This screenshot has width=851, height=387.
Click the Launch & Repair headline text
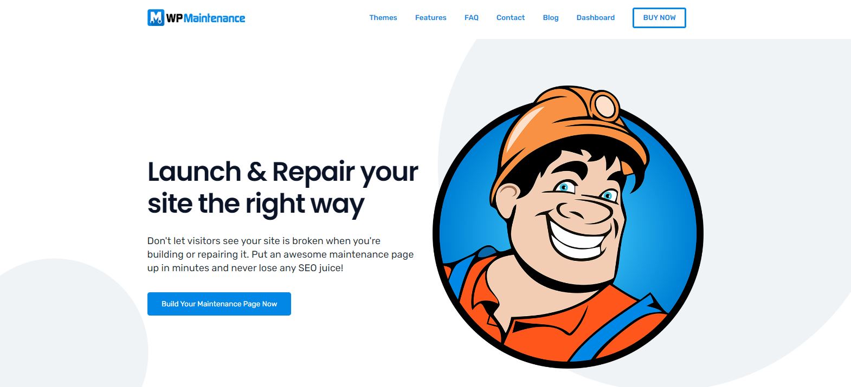click(282, 188)
